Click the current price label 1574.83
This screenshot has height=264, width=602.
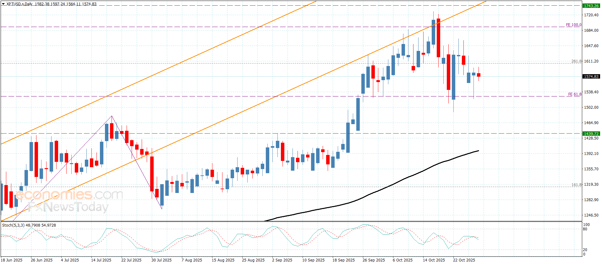tap(591, 76)
